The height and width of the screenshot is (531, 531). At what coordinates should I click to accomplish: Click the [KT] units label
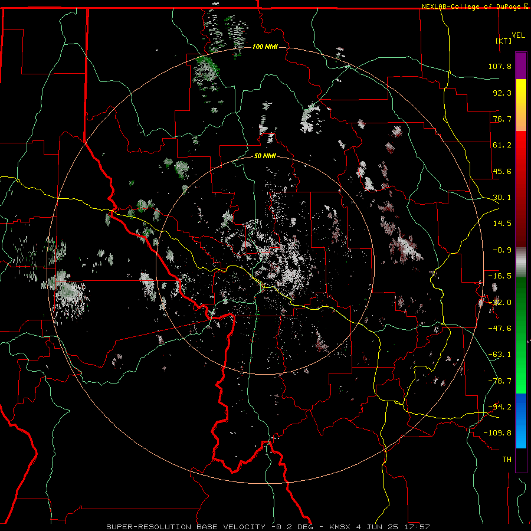(504, 41)
